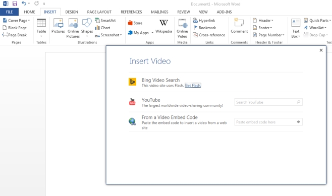Image resolution: width=332 pixels, height=196 pixels.
Task: Open the FILE tab
Action: [9, 12]
